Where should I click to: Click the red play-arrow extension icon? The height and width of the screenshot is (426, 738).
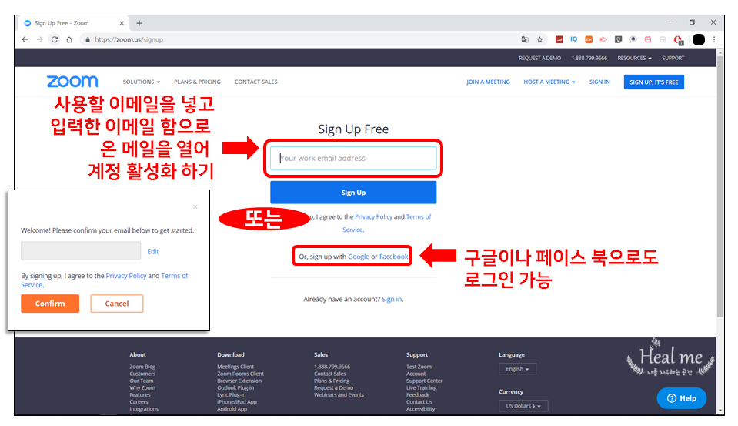tap(603, 39)
